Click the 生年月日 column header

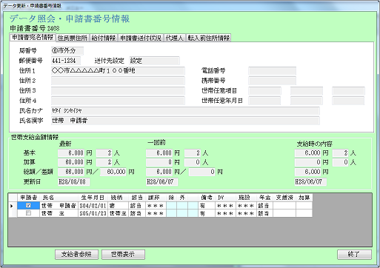click(93, 198)
